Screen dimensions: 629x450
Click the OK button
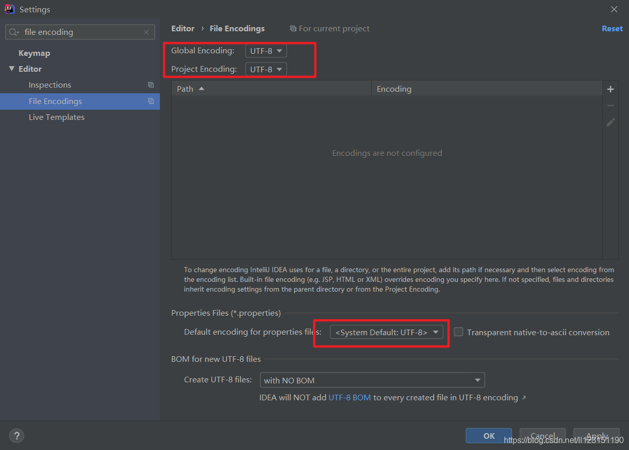489,436
